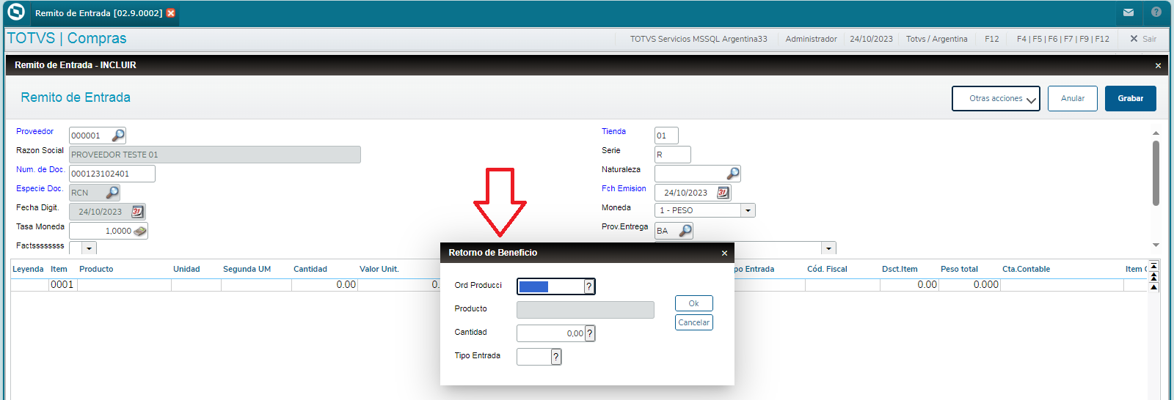This screenshot has height=400, width=1174.
Task: Select the Dsct.Item column header
Action: [x=900, y=269]
